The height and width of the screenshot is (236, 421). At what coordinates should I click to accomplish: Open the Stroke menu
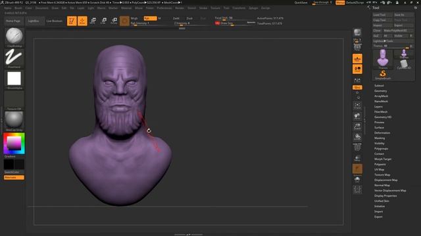tap(203, 8)
